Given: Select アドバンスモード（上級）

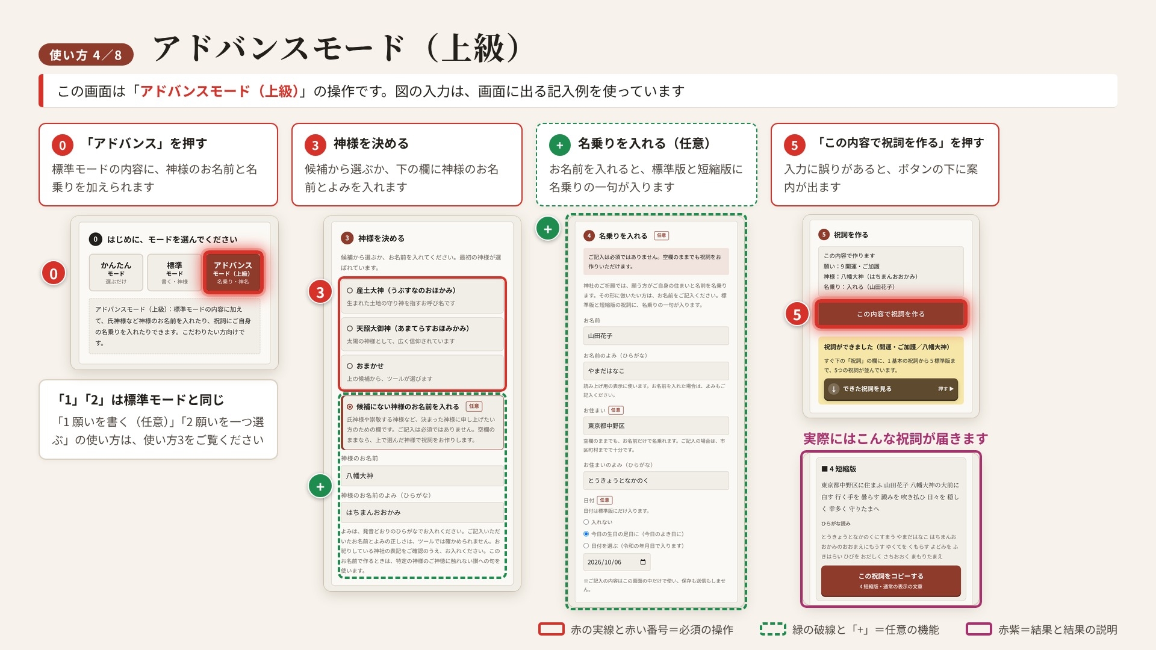Looking at the screenshot, I should 233,273.
